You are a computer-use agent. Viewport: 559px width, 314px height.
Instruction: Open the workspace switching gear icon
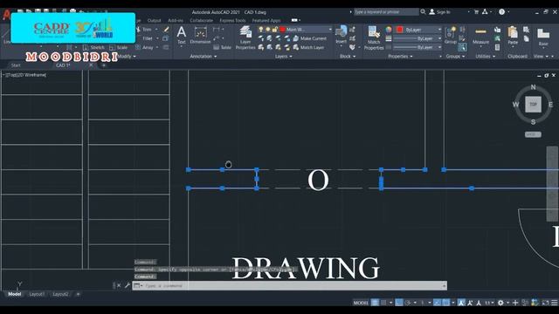(500, 303)
